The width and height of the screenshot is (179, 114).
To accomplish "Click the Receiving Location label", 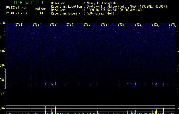I will point(66,7).
